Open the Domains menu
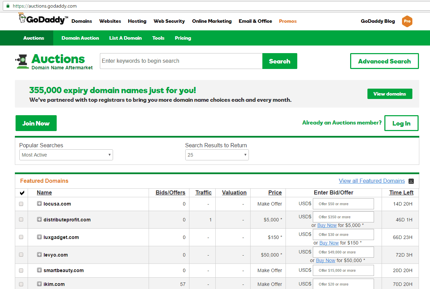 (x=82, y=21)
